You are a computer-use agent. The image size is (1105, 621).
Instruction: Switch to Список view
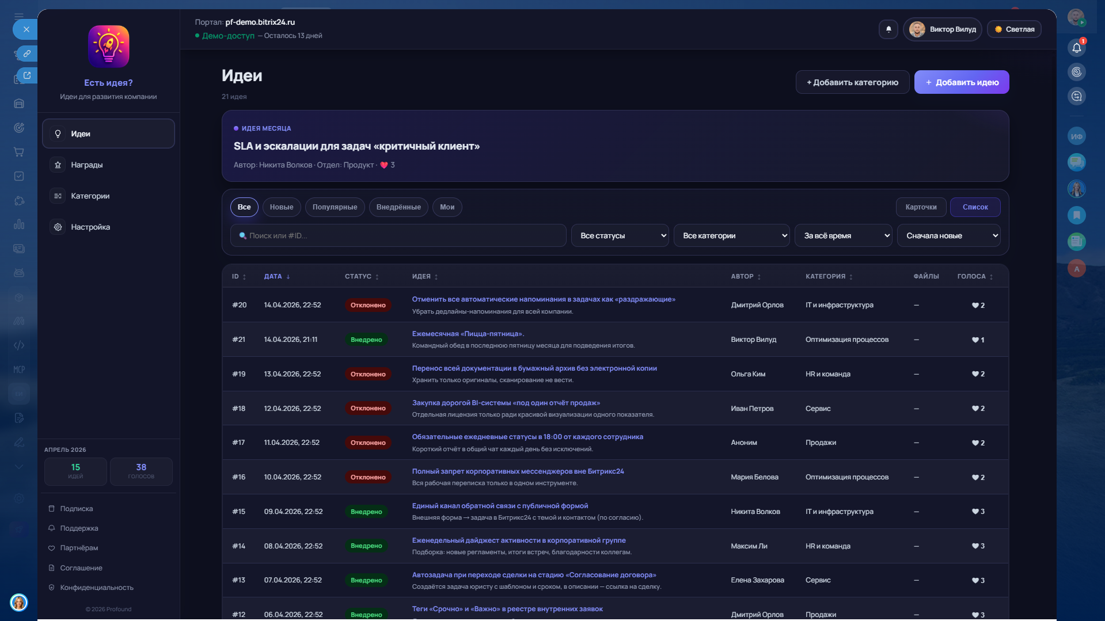coord(974,207)
